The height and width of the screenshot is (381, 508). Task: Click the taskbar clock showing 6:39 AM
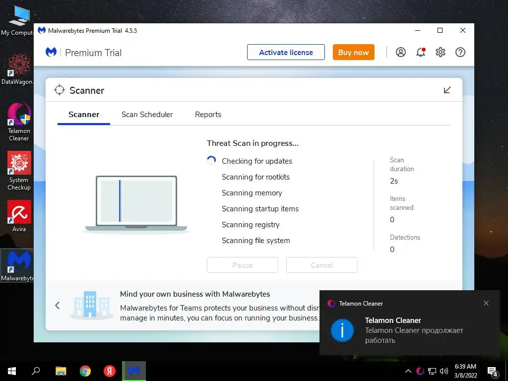(465, 371)
